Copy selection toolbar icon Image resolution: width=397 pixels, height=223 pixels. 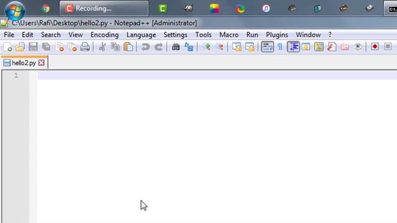coord(115,47)
